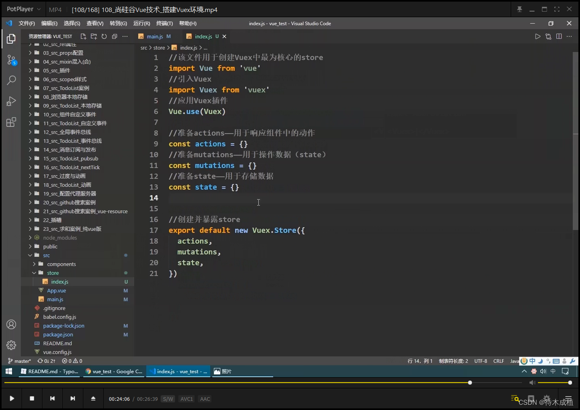580x410 pixels.
Task: Stop the video playback
Action: (x=32, y=398)
